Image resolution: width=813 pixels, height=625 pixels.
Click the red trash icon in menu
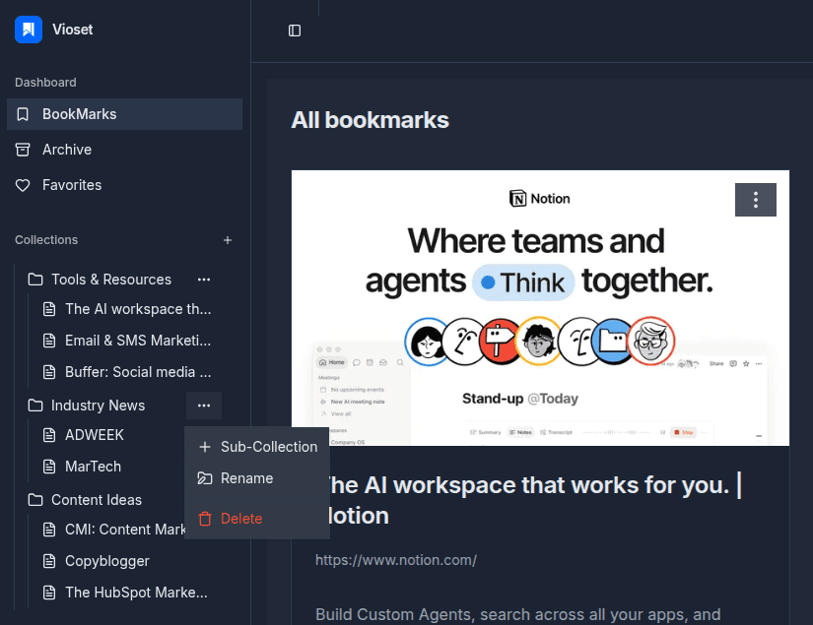[205, 519]
